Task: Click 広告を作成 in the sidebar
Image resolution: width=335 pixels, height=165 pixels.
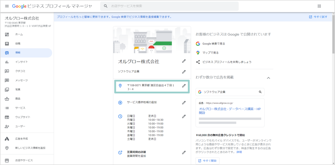Action: pos(26,139)
